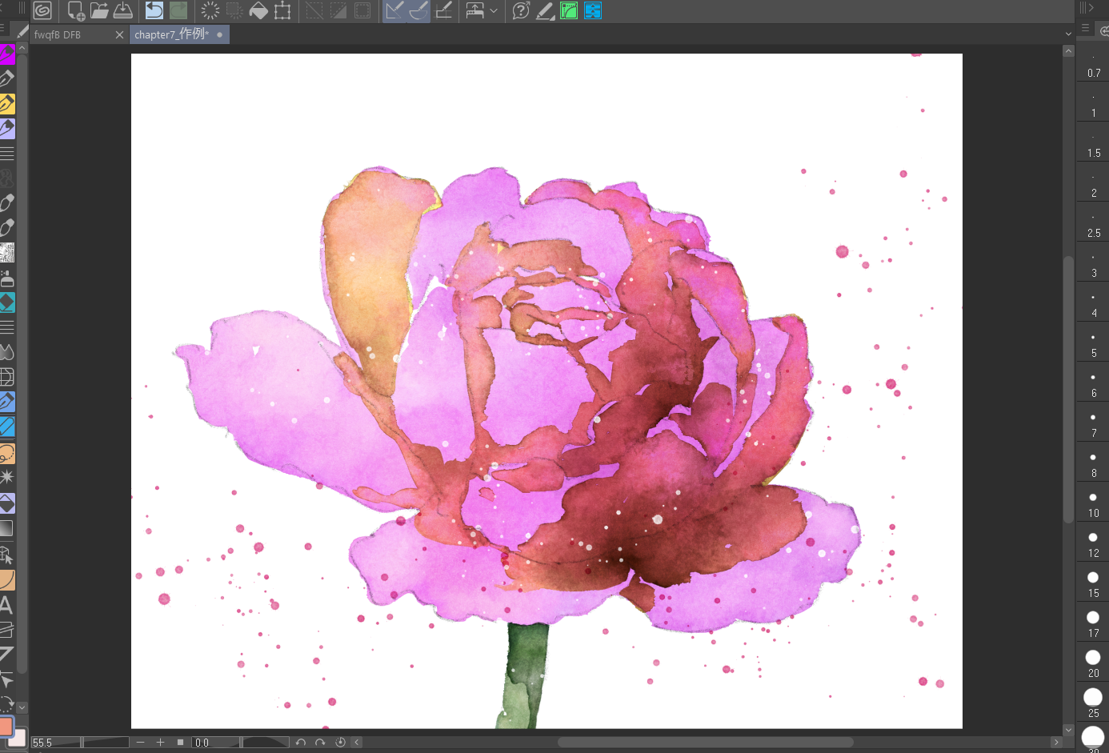Select the Airbrush spray tool
Screen dimensions: 1109x753
coord(7,278)
